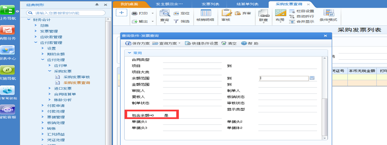Open 打印 dropdown arrow

(x=152, y=13)
